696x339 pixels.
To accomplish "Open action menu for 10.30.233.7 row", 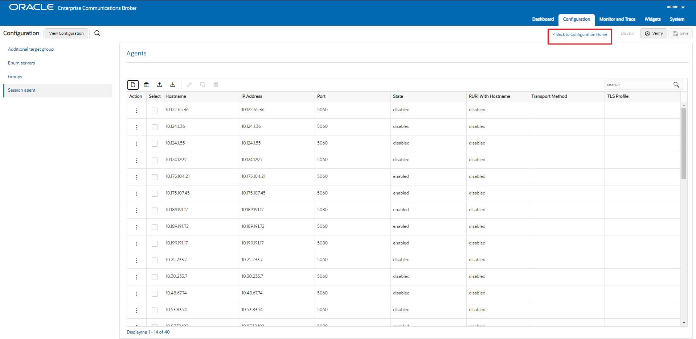I will coord(137,277).
